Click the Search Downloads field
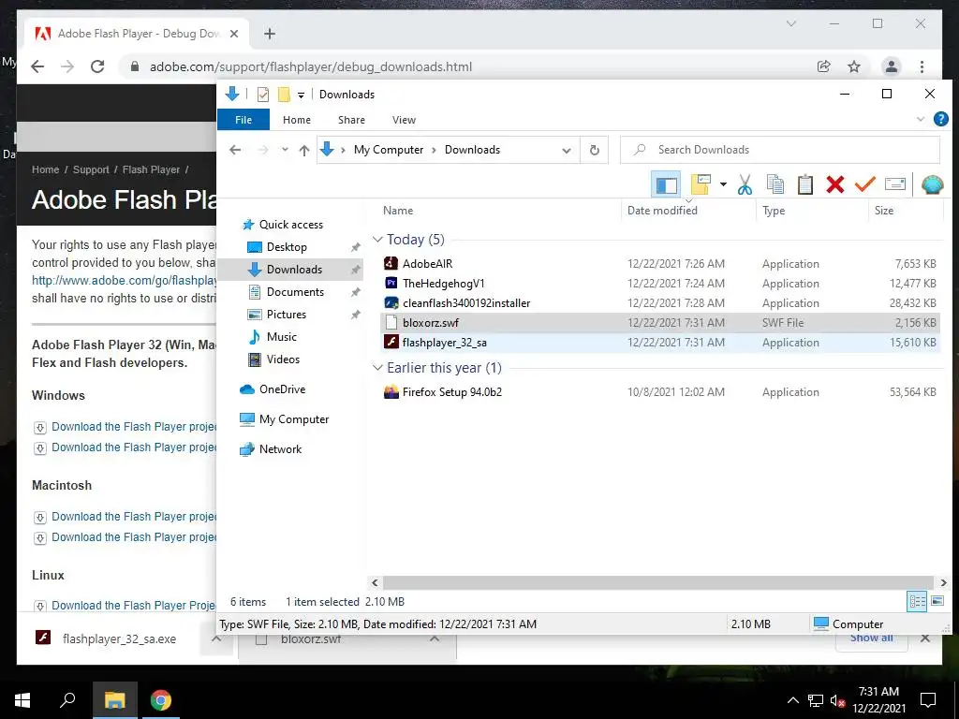 click(x=780, y=150)
